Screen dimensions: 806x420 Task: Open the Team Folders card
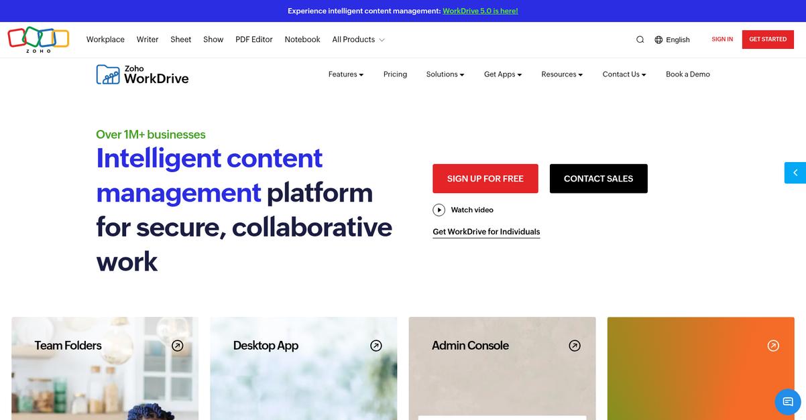point(105,368)
